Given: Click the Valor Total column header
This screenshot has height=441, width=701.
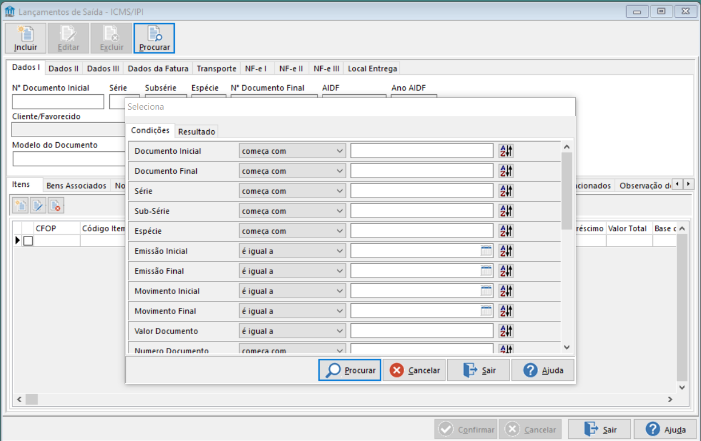Looking at the screenshot, I should 630,228.
